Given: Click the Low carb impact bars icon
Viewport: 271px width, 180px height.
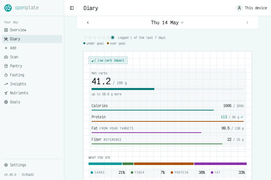Looking at the screenshot, I should (94, 60).
